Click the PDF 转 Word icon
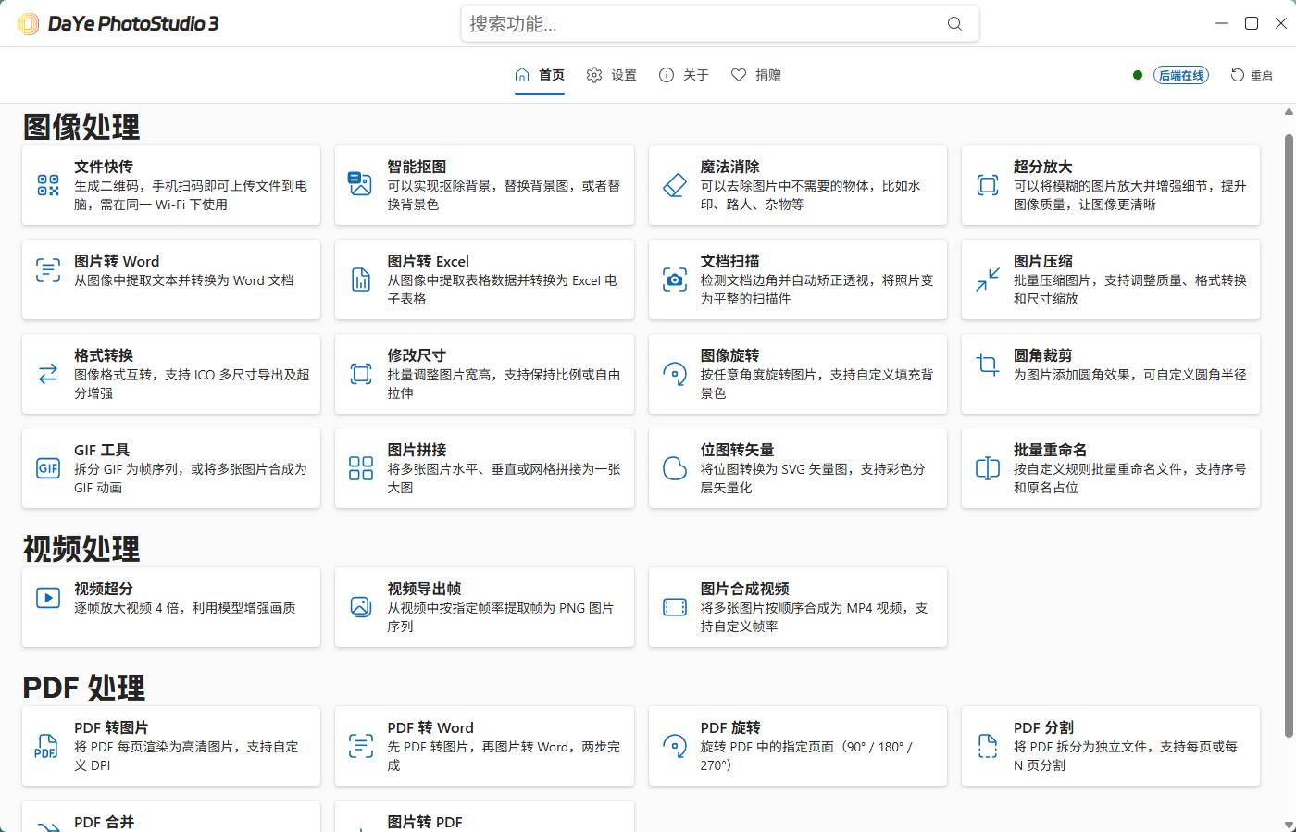This screenshot has height=832, width=1296. pyautogui.click(x=361, y=746)
